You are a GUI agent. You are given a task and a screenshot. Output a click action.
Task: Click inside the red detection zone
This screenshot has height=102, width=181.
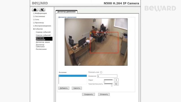[x=104, y=42]
